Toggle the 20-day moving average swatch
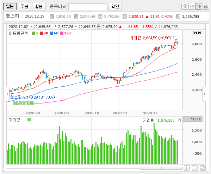 click(x=42, y=33)
